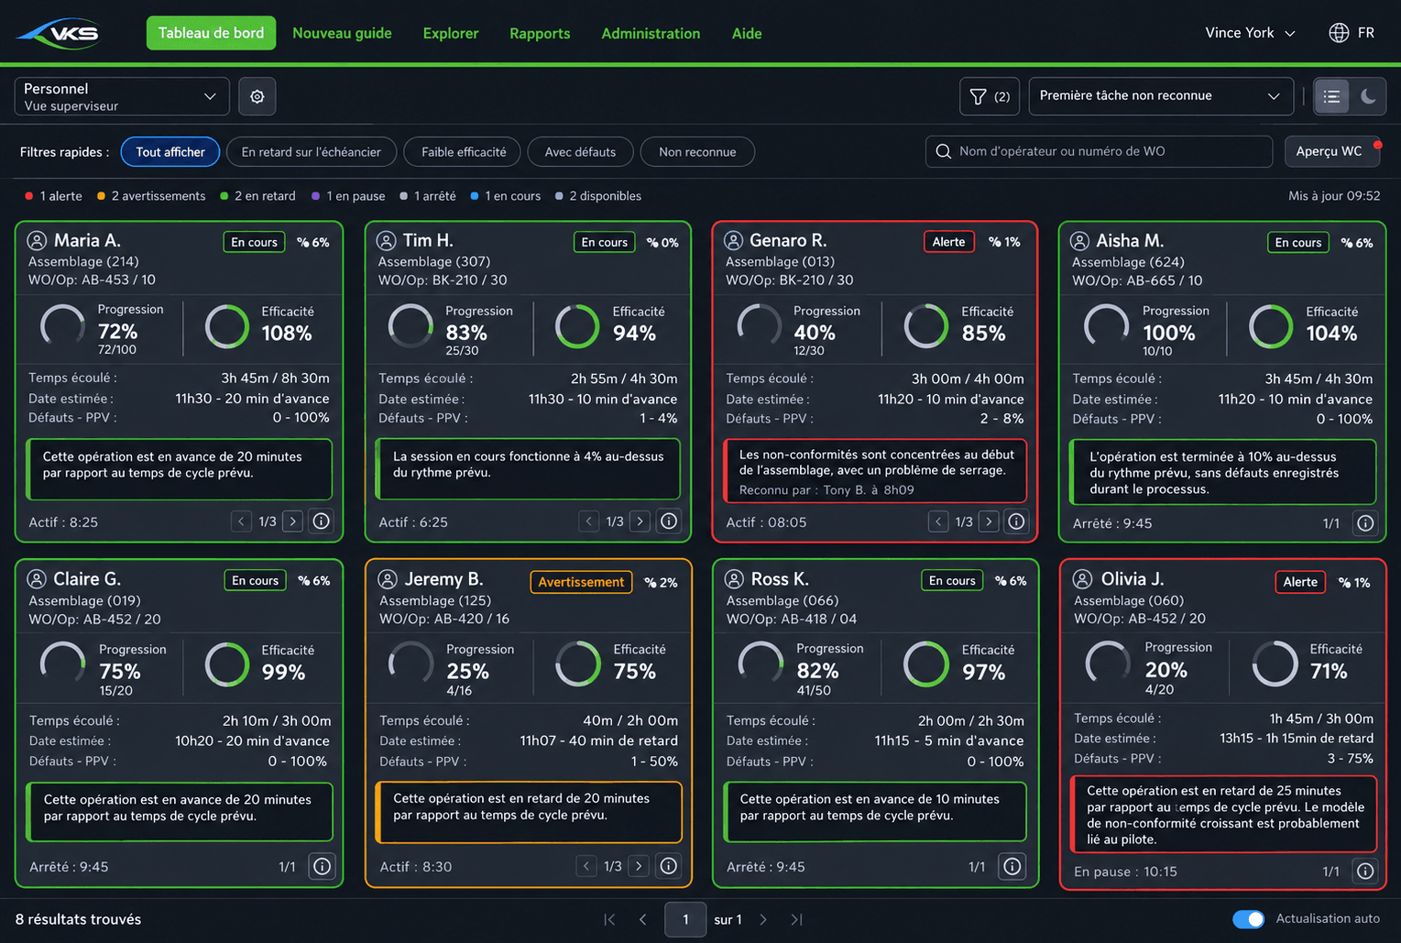This screenshot has width=1401, height=943.
Task: Open Rapports menu item
Action: point(540,33)
